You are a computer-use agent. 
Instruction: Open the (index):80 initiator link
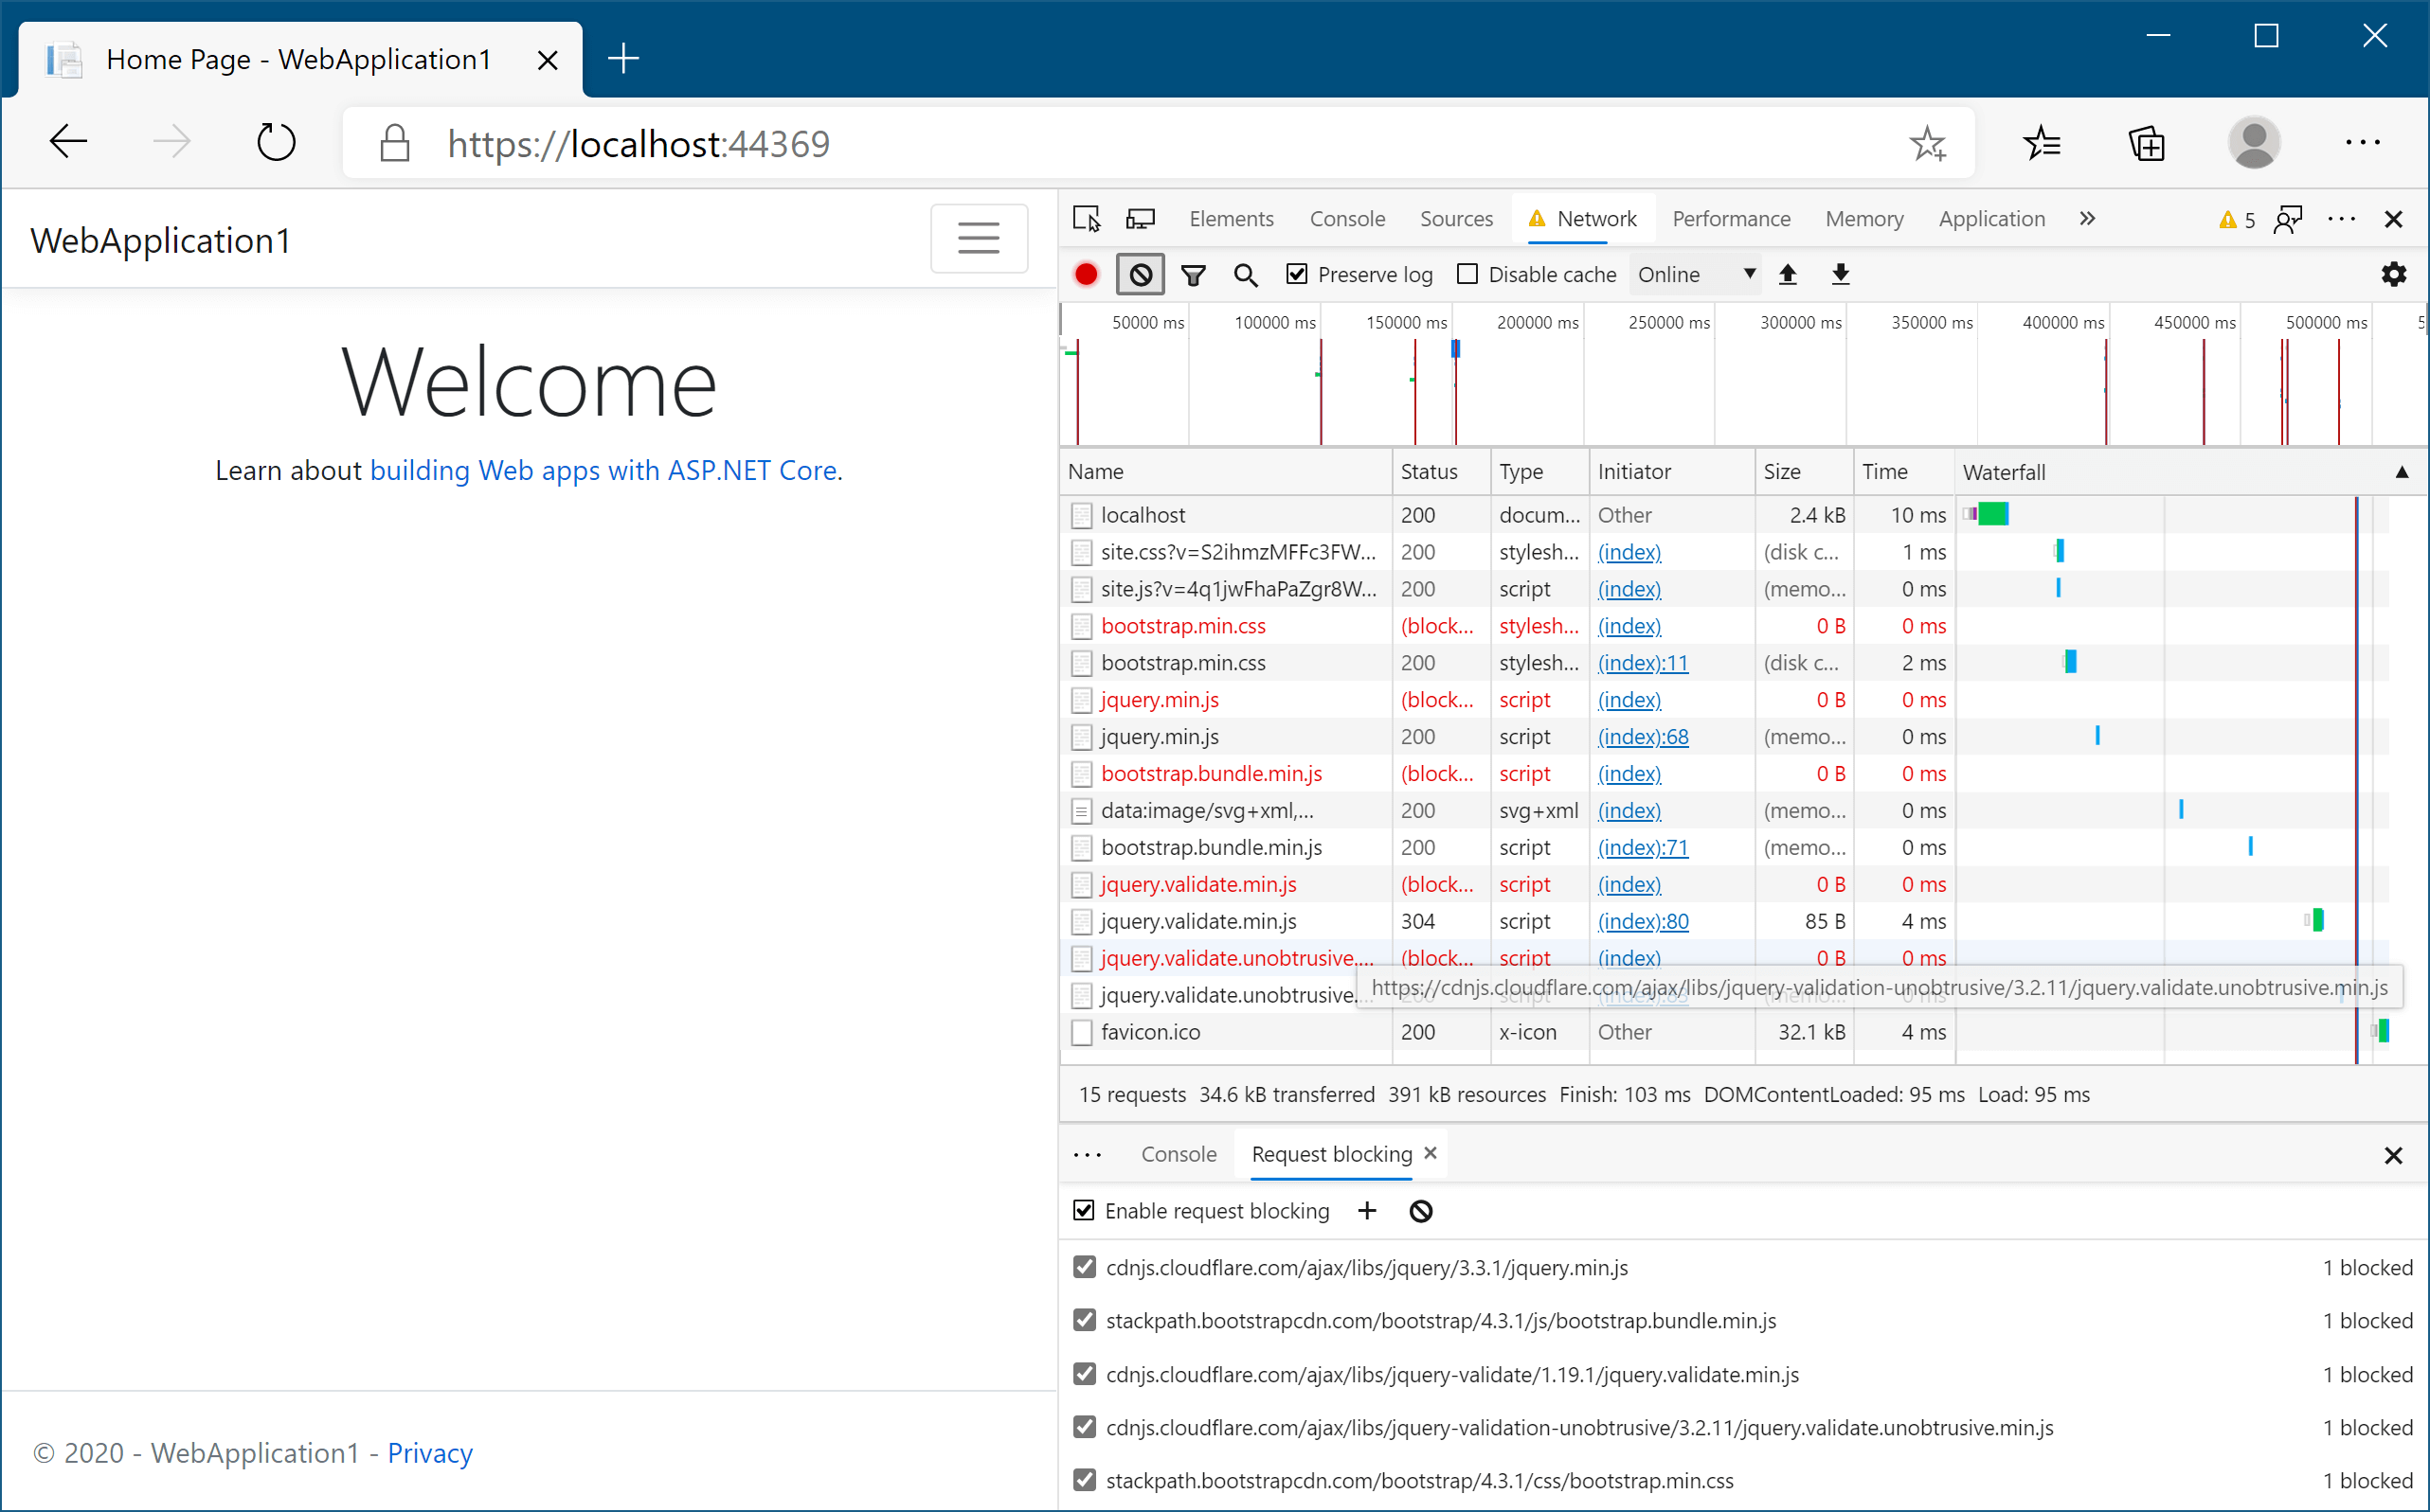pyautogui.click(x=1643, y=921)
